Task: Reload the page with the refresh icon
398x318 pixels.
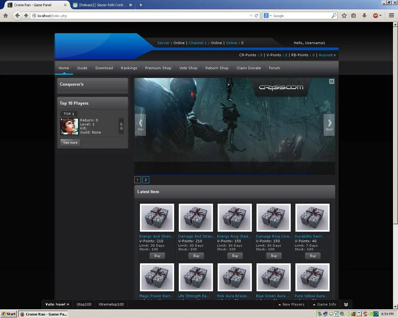Action: tap(257, 16)
